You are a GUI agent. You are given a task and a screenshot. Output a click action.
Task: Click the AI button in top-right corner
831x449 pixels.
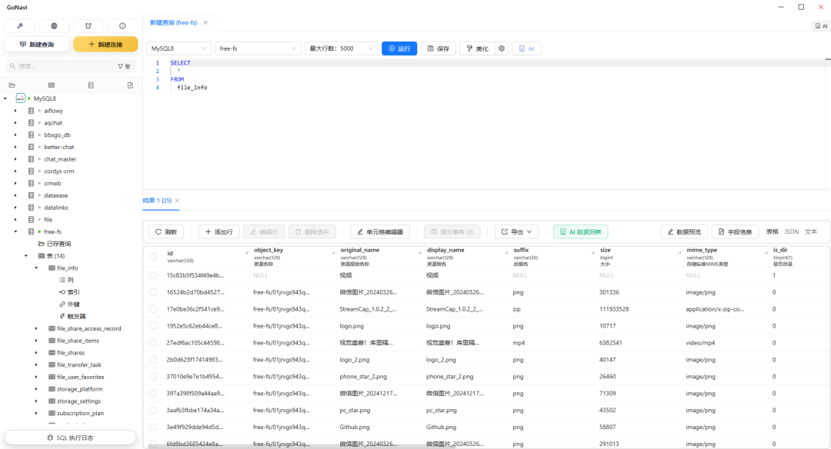click(821, 25)
